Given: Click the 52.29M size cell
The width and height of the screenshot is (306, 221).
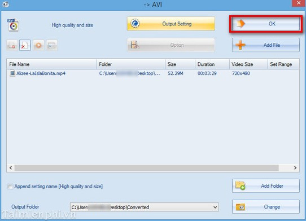Looking at the screenshot, I should pos(176,73).
